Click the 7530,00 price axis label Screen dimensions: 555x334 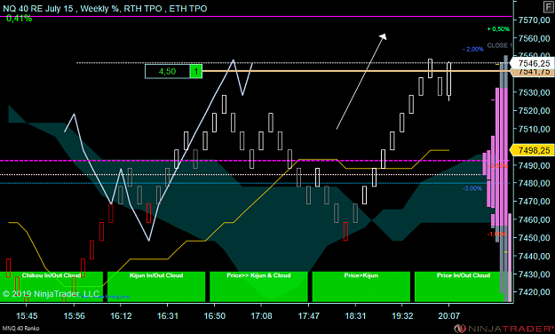[534, 92]
